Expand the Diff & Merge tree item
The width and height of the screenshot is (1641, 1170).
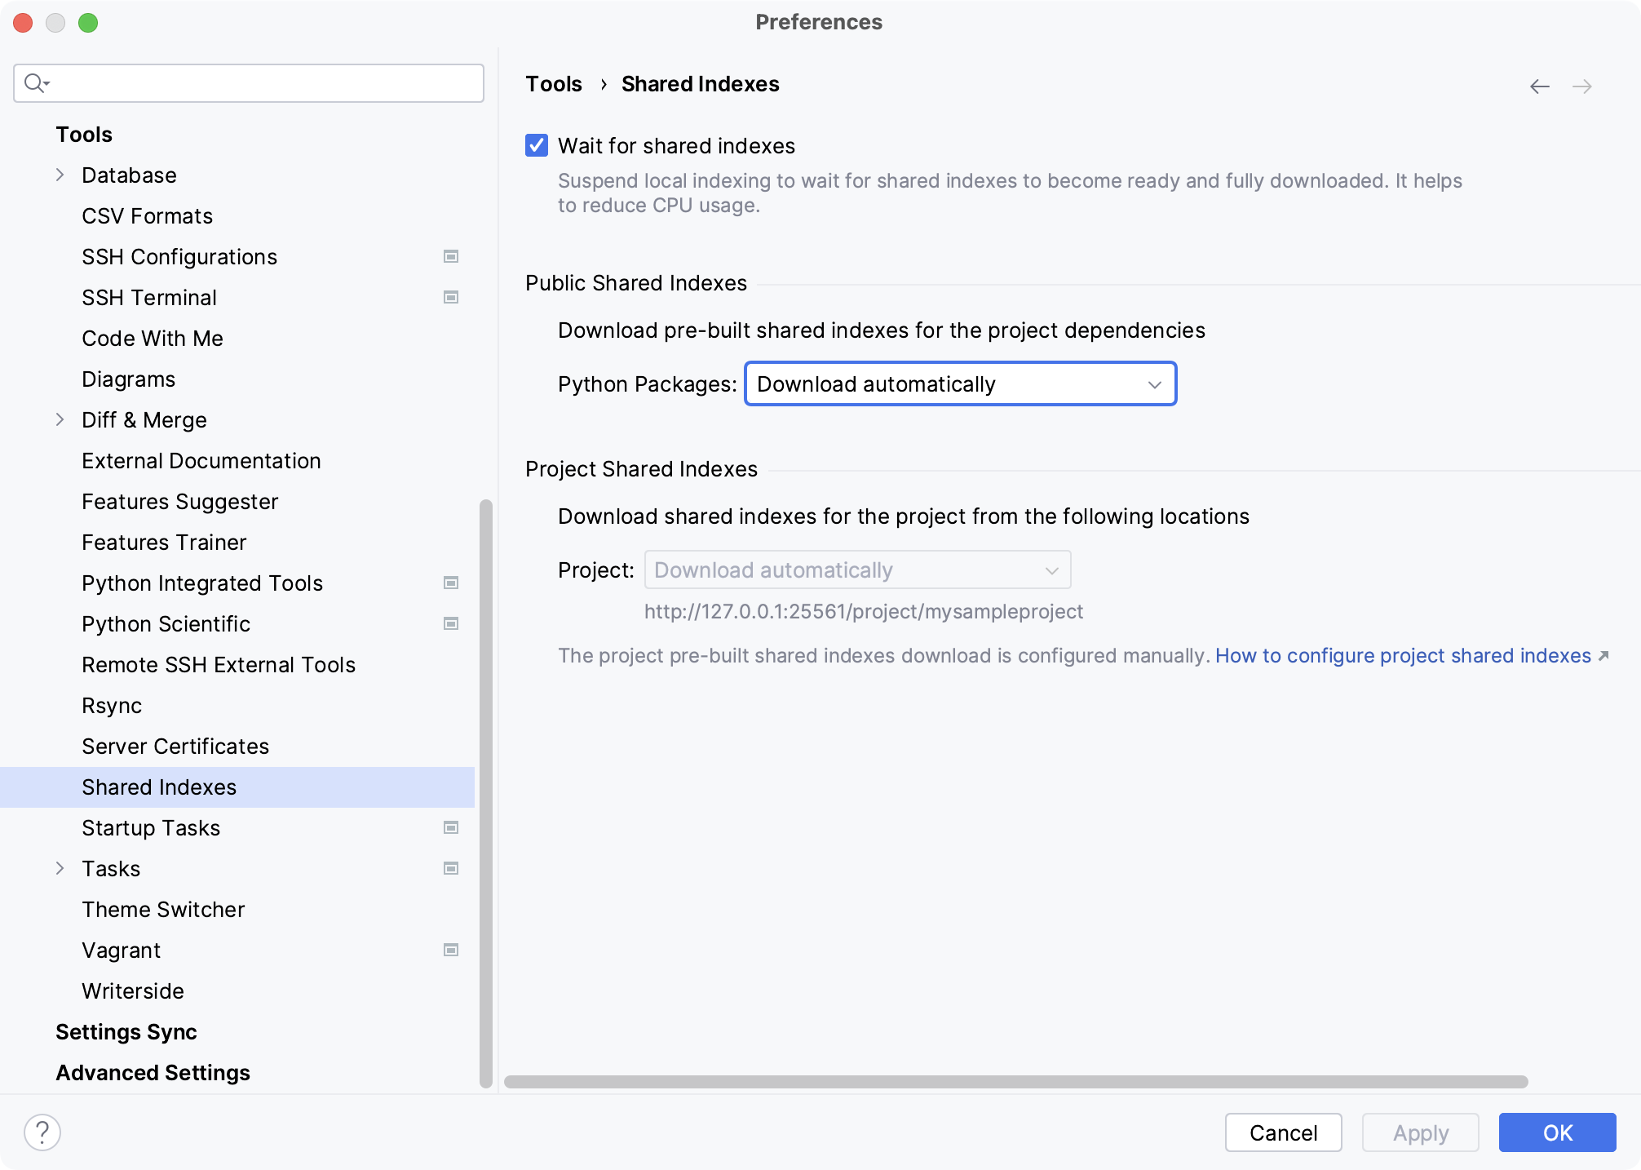click(x=60, y=419)
